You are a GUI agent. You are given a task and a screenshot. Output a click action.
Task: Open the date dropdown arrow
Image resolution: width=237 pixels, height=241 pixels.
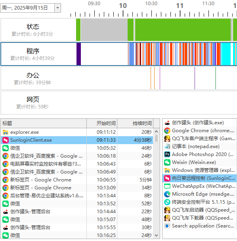click(58, 8)
